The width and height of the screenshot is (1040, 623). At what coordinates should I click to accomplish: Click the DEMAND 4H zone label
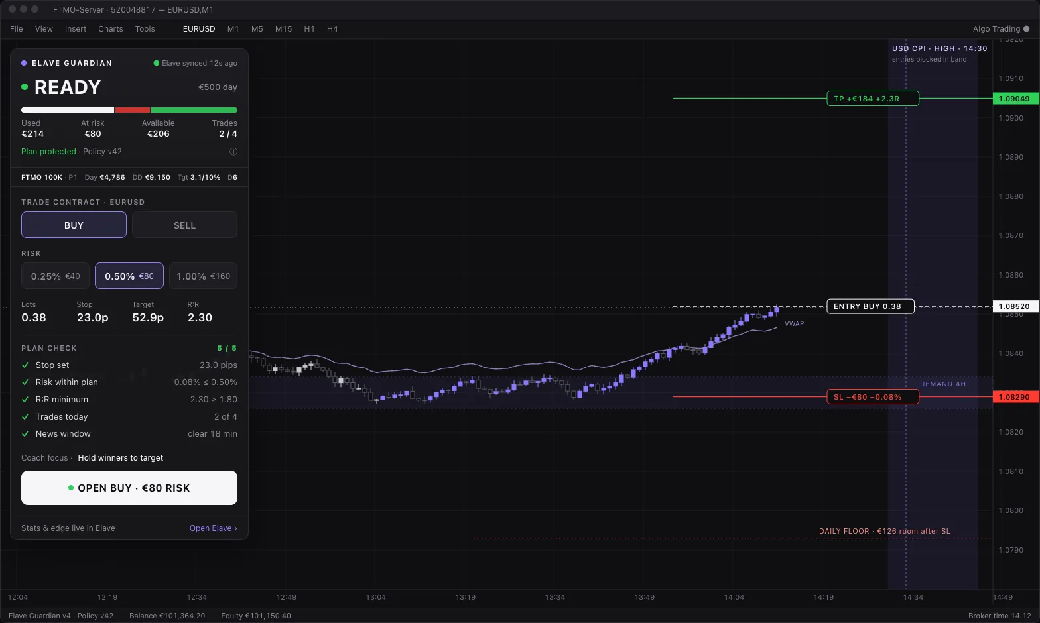942,384
